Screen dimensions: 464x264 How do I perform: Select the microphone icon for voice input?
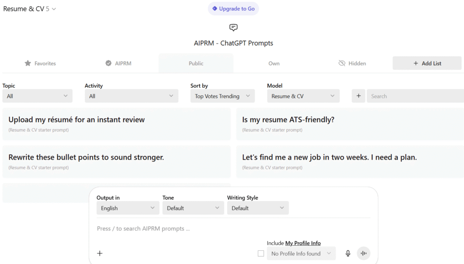(348, 253)
